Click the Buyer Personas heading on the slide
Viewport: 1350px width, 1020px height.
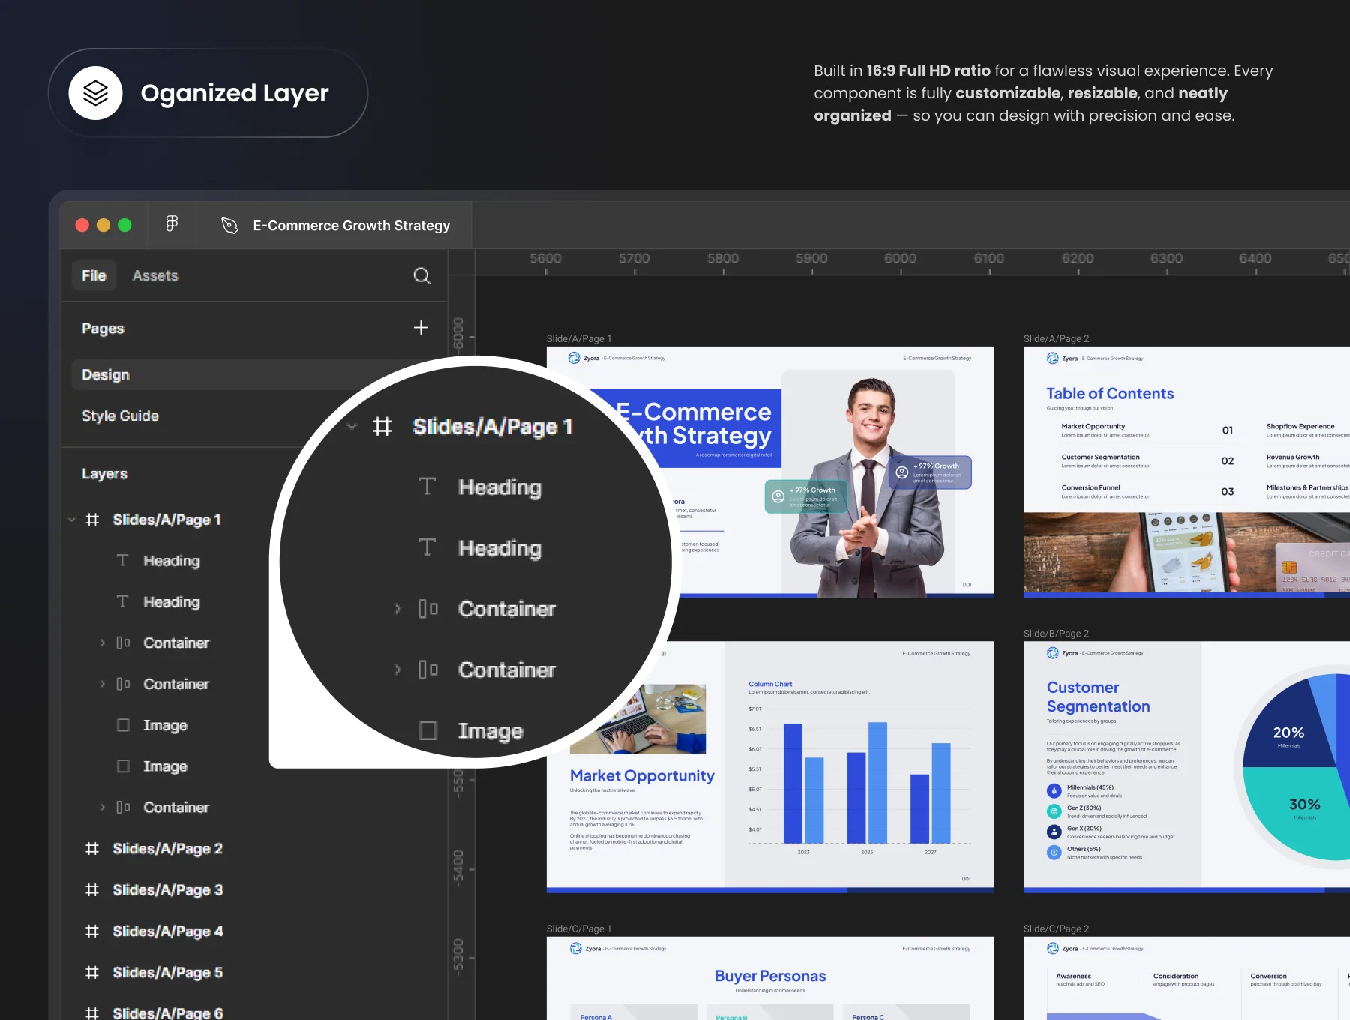(770, 976)
